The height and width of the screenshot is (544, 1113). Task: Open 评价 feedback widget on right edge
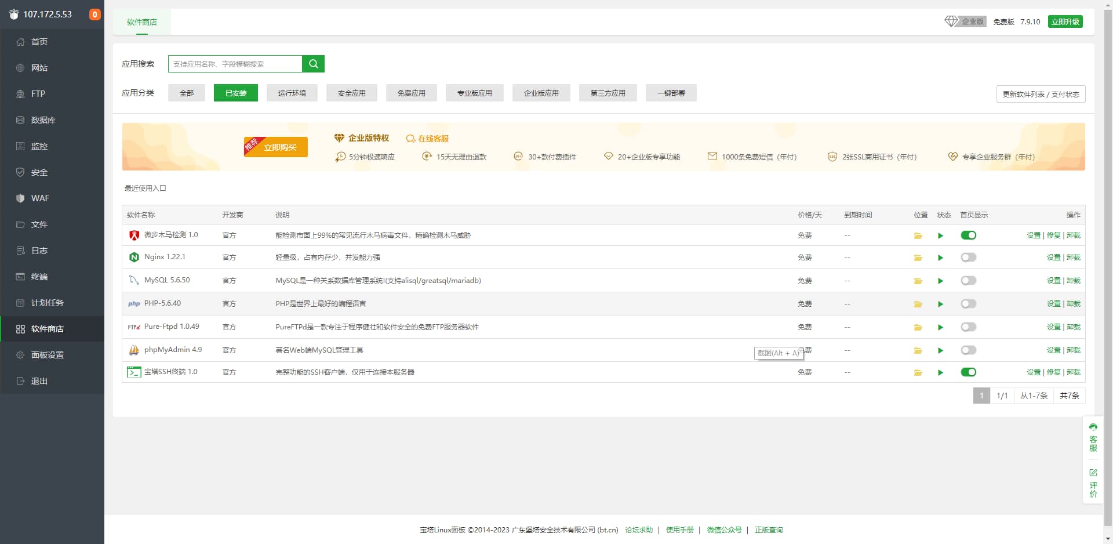coord(1093,483)
